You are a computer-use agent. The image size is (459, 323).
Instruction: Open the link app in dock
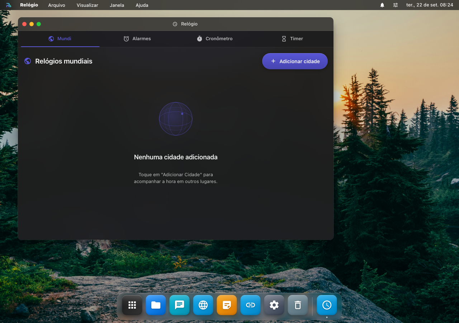click(251, 305)
